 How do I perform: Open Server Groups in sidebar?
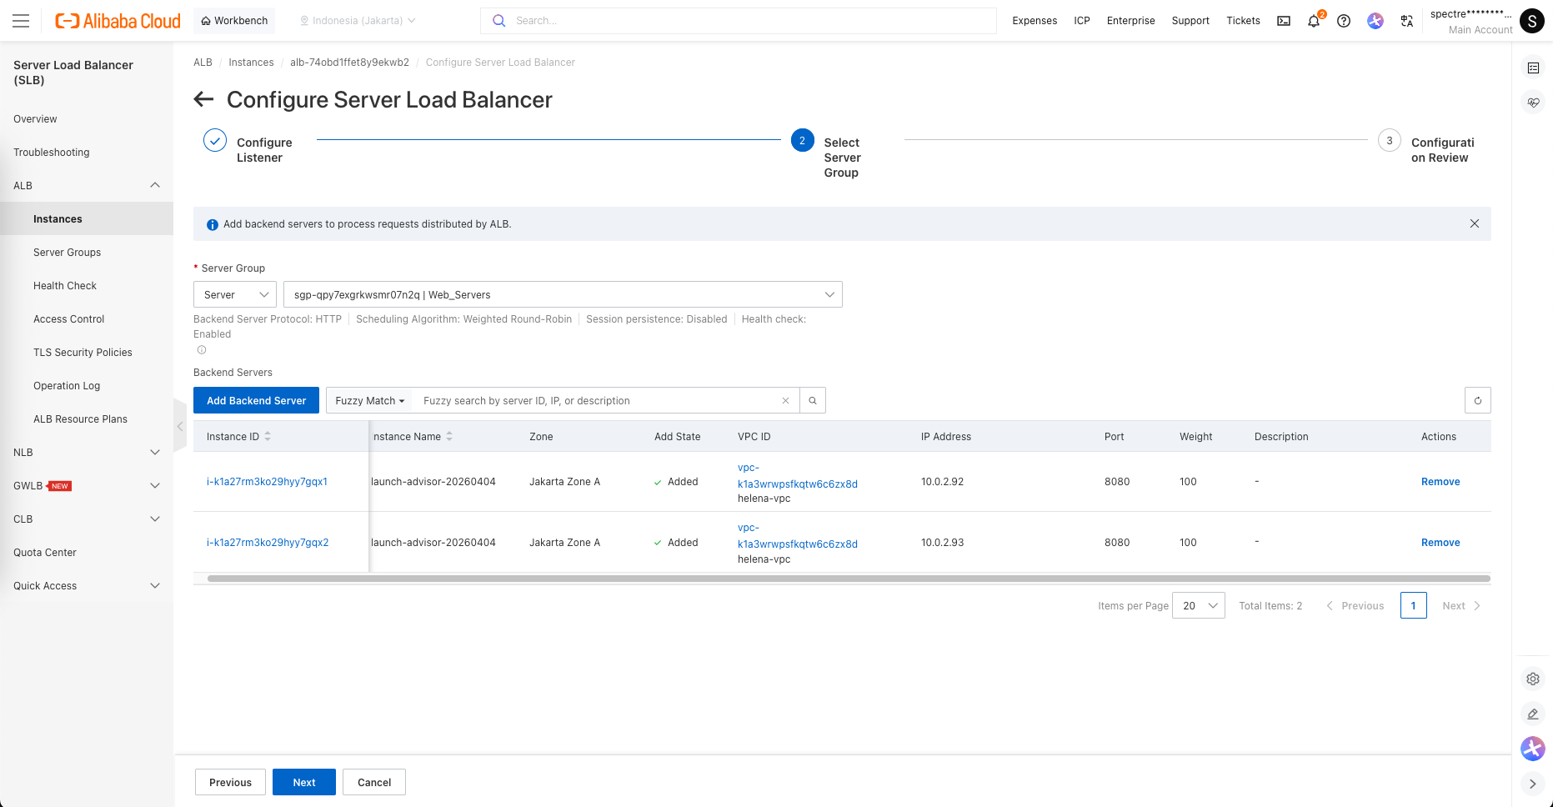[67, 253]
